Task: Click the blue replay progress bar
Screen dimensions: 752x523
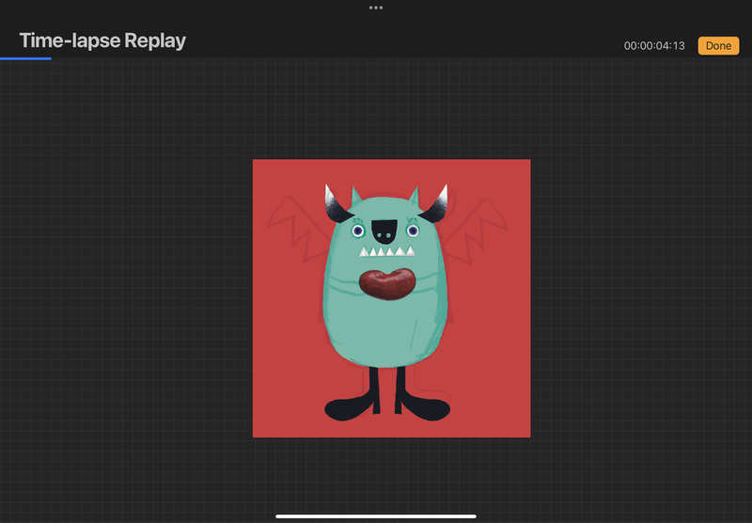Action: point(25,58)
